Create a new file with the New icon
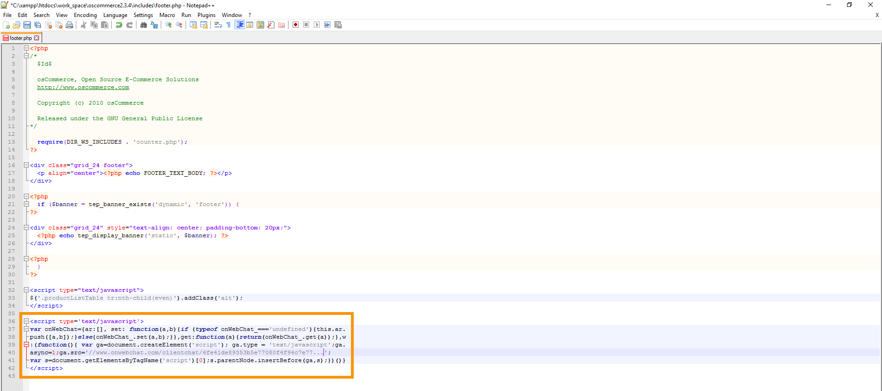882x391 pixels. (6, 25)
